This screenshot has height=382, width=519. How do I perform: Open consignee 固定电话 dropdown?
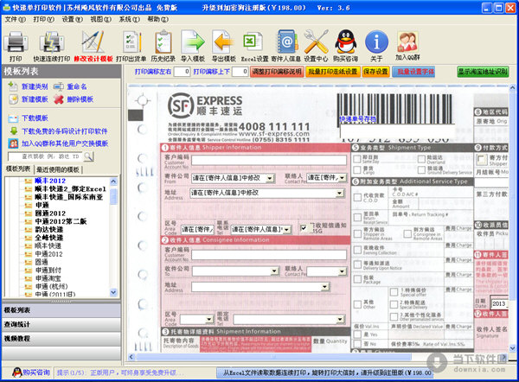(340, 319)
